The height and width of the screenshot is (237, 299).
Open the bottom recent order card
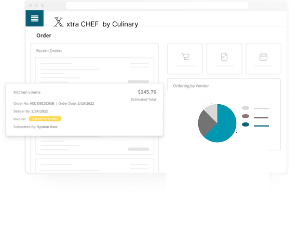click(94, 166)
